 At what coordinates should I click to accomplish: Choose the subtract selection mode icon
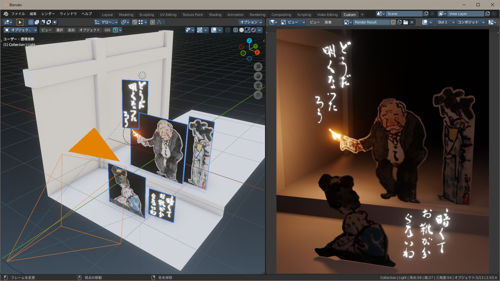[x=43, y=22]
